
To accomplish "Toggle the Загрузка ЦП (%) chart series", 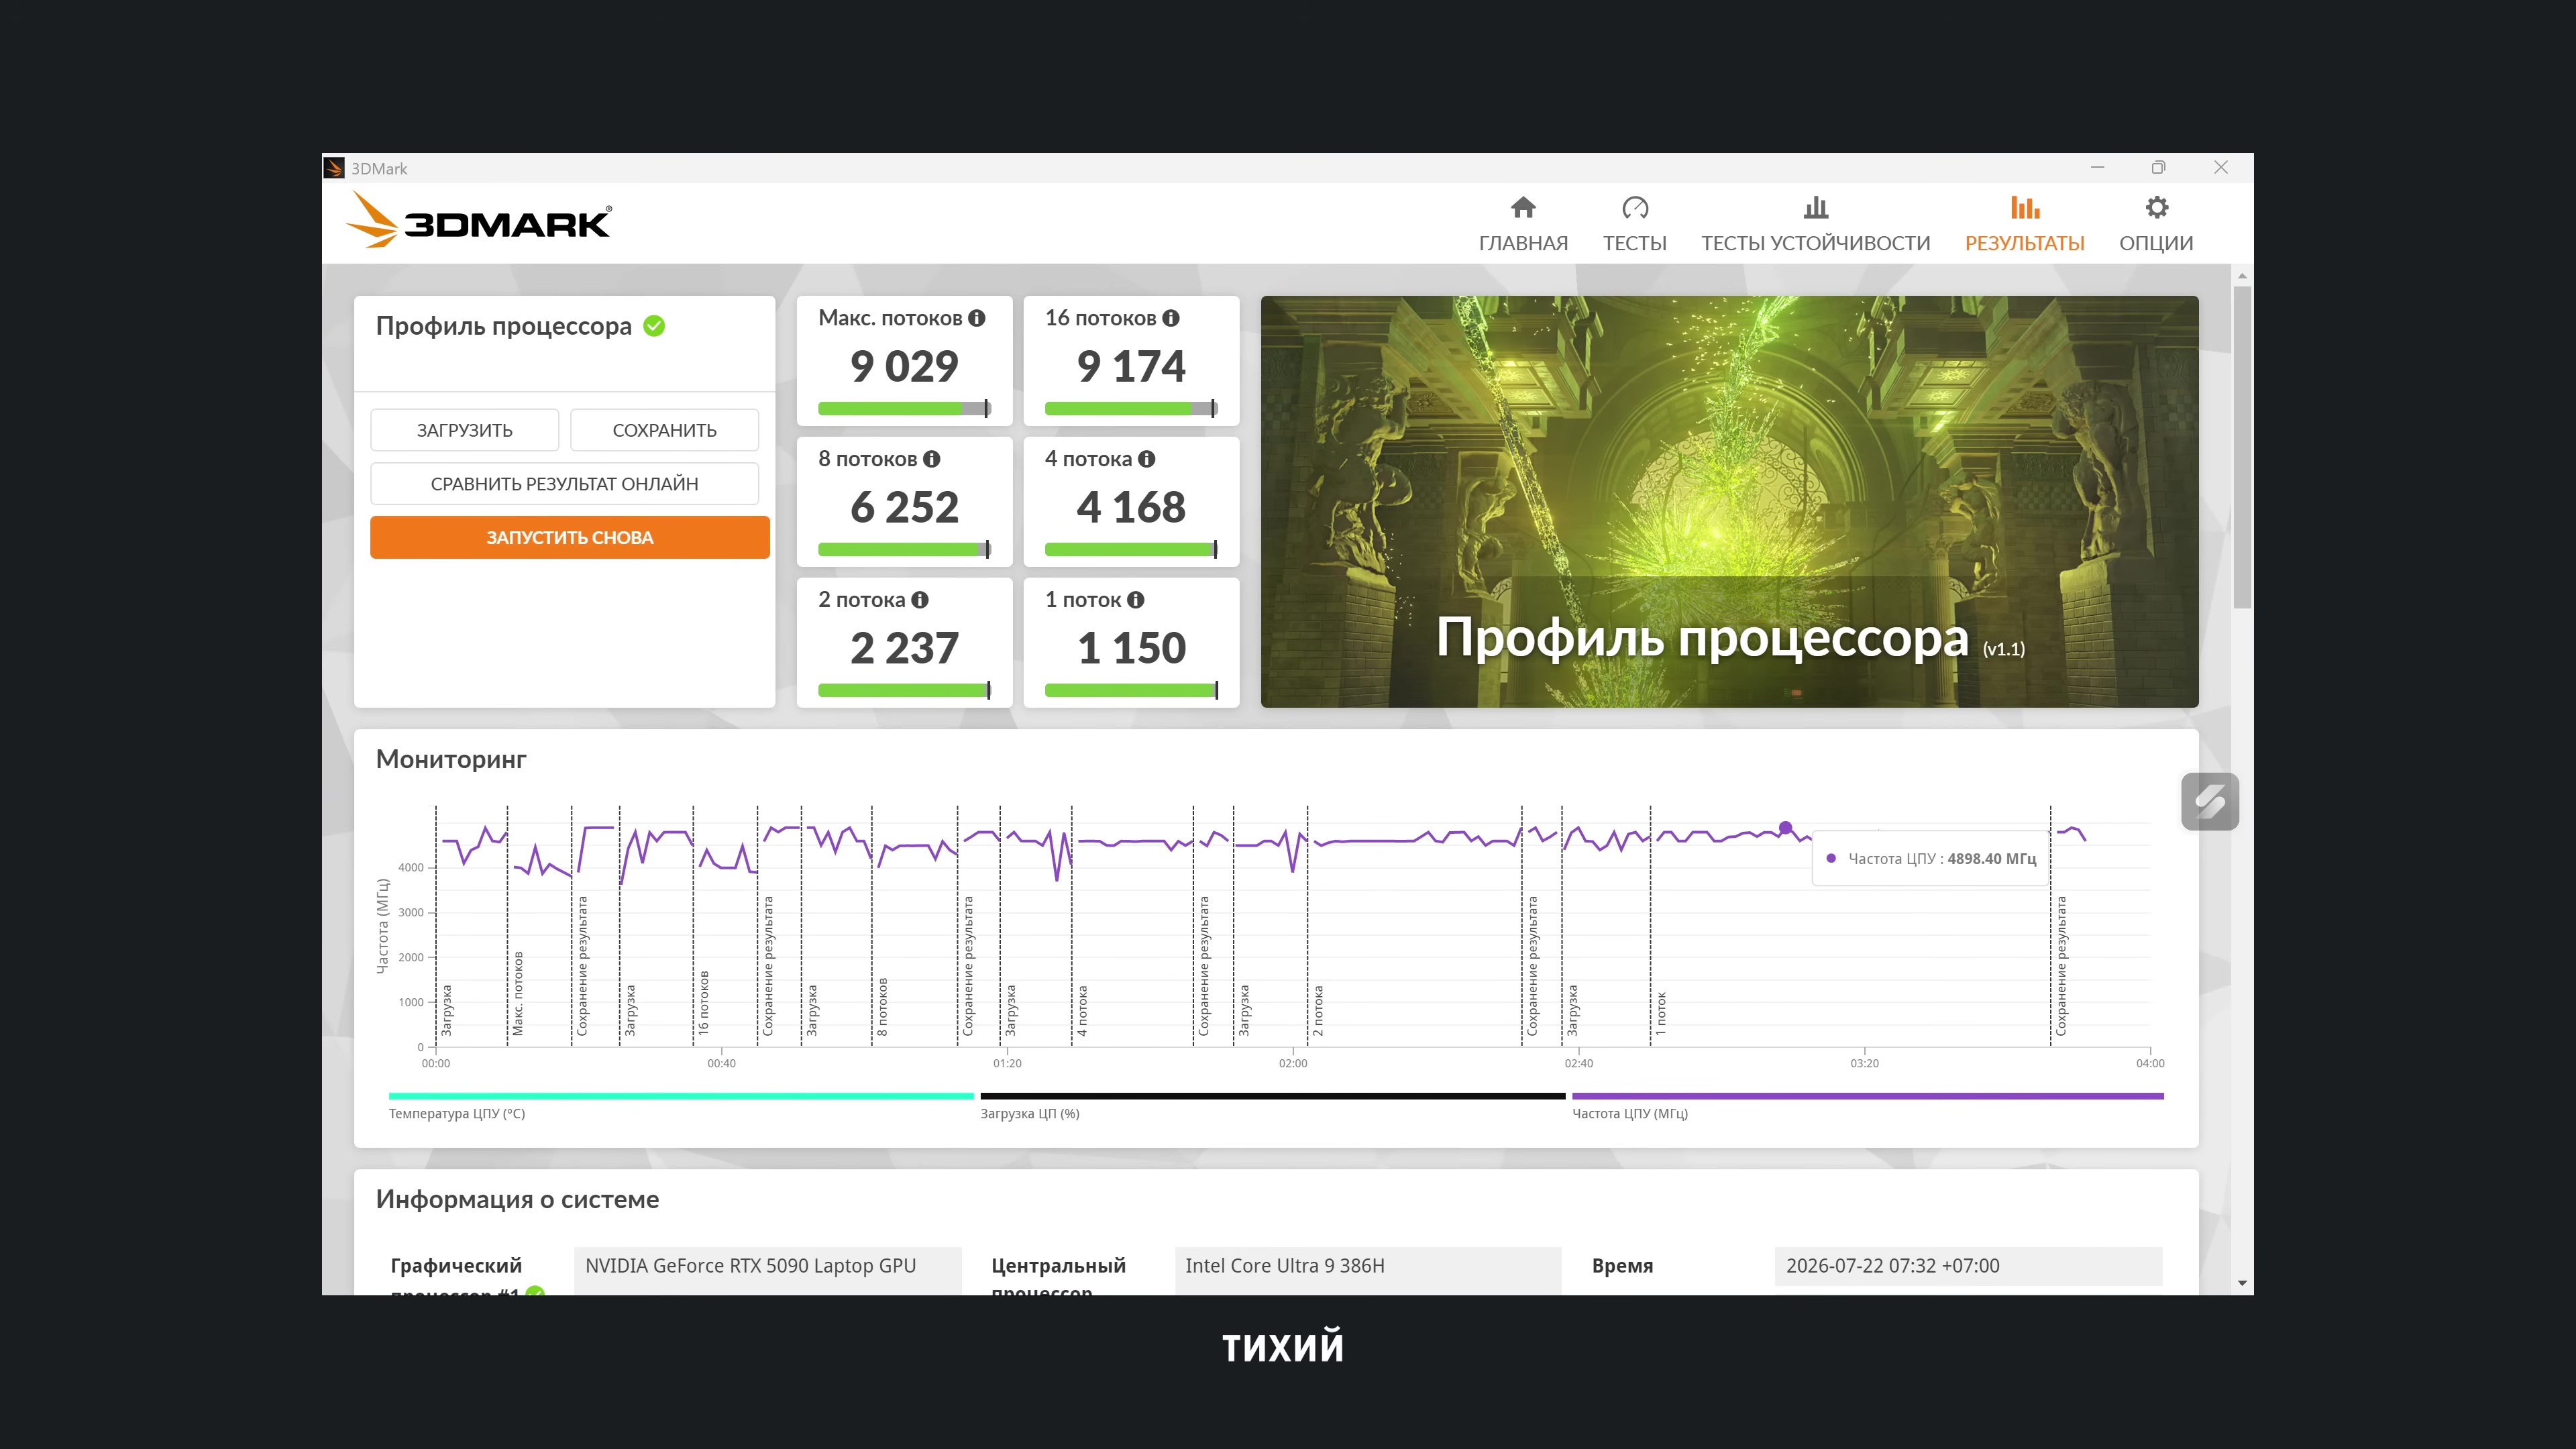I will coord(1273,1105).
